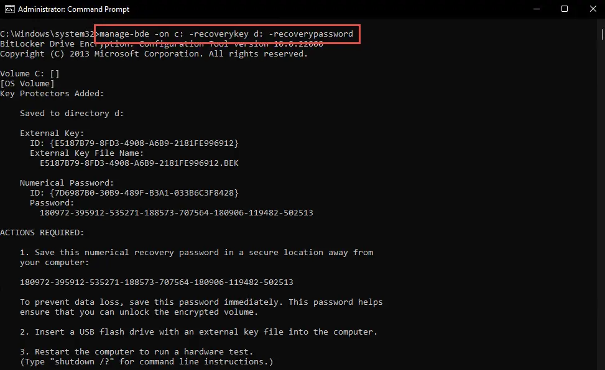Maximize the Command Prompt window
605x370 pixels.
coord(565,9)
